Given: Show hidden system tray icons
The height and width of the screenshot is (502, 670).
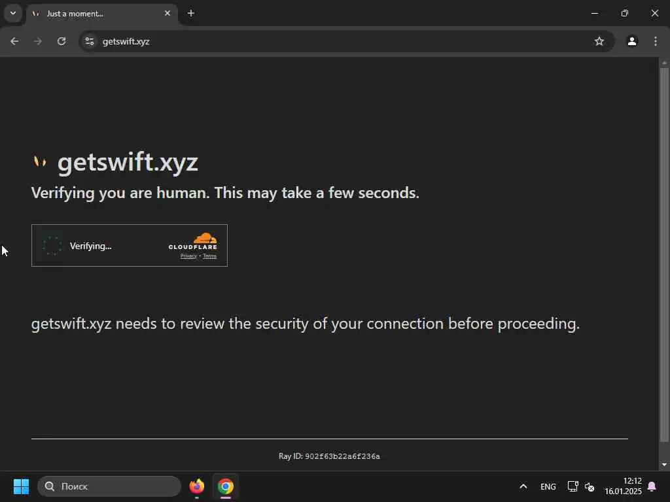Looking at the screenshot, I should pos(523,486).
